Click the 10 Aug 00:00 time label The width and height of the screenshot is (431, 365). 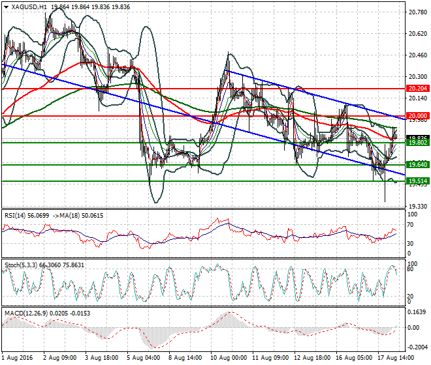click(x=229, y=358)
